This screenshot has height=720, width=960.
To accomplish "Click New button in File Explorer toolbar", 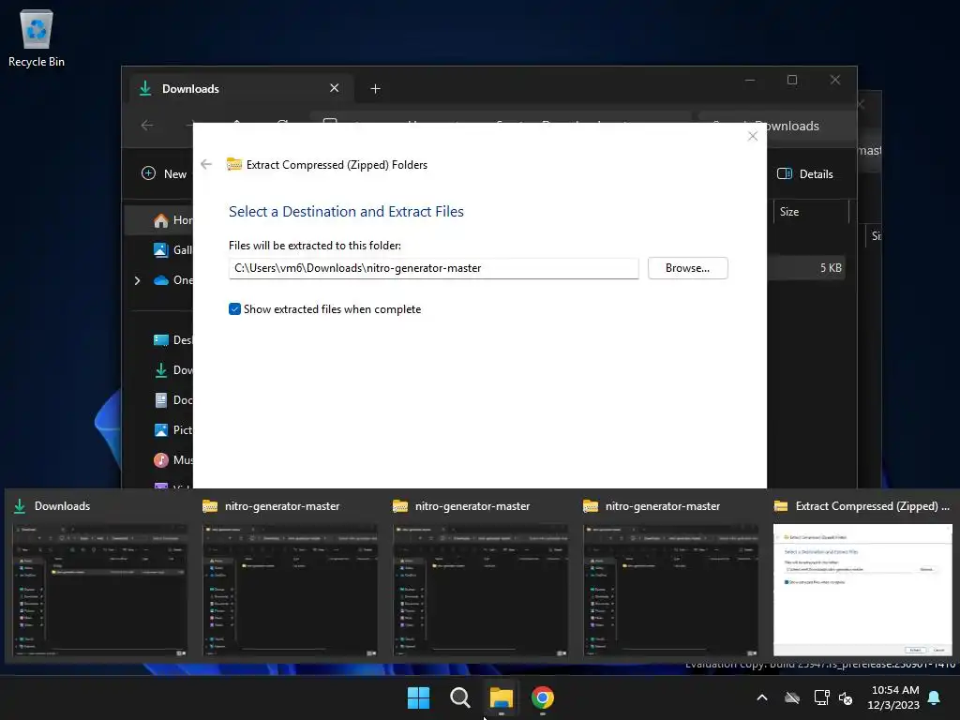I will point(164,173).
